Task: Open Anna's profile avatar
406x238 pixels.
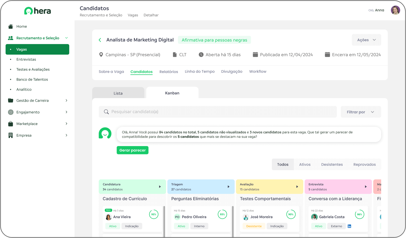Action: tap(395, 10)
